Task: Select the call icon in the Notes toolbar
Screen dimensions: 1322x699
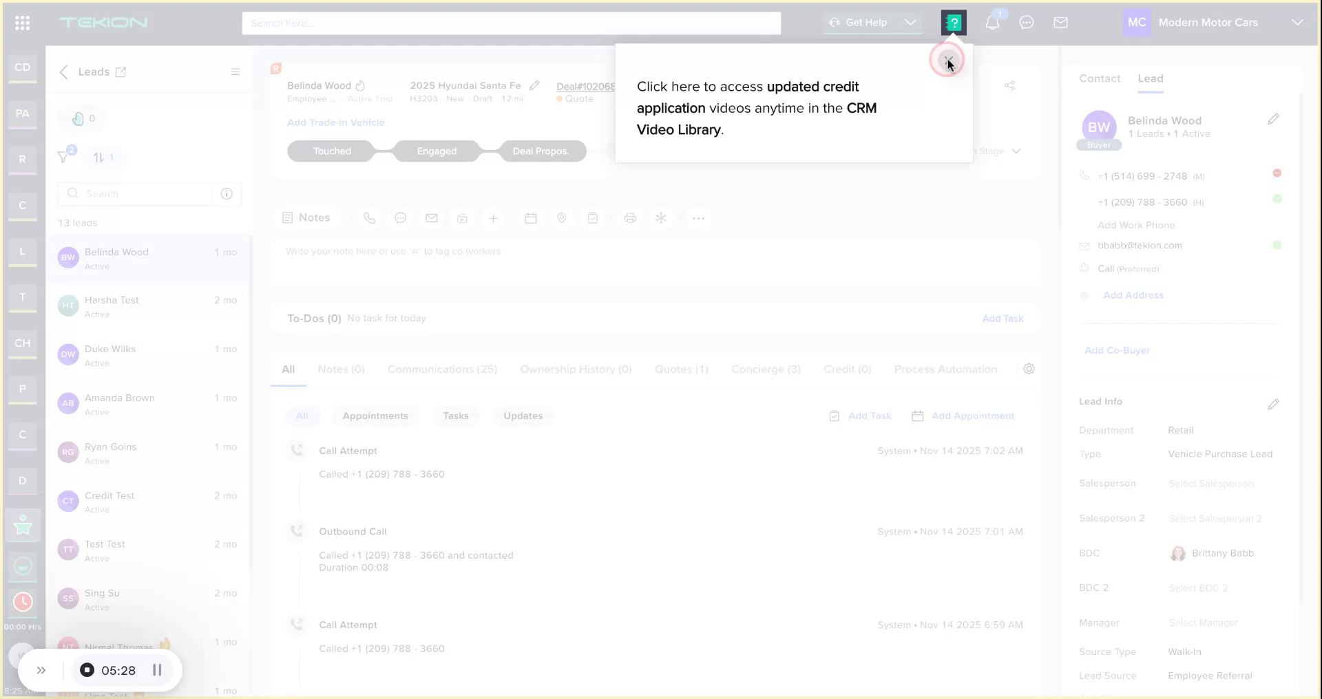Action: (x=370, y=218)
